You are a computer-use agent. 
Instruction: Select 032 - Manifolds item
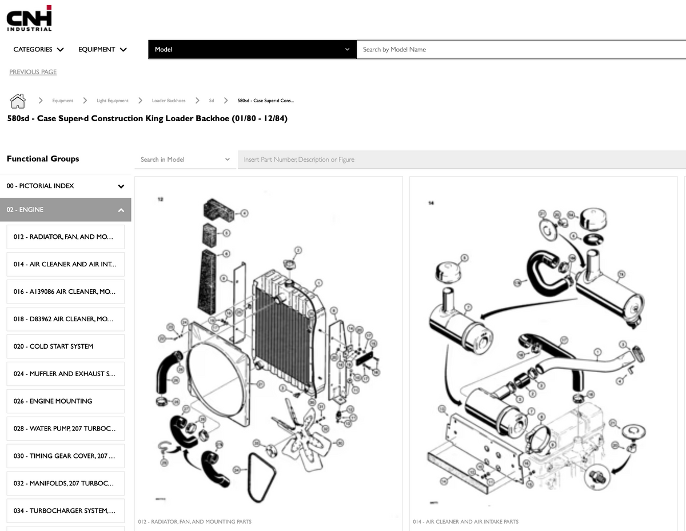tap(66, 484)
